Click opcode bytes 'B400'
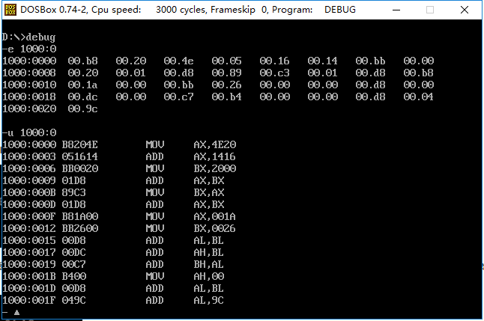Image resolution: width=484 pixels, height=321 pixels. [x=73, y=277]
